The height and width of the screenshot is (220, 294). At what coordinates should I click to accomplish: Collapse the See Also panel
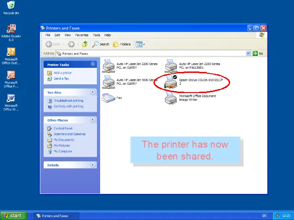point(93,92)
